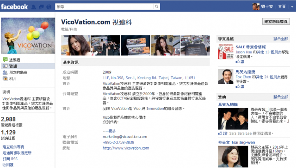This screenshot has width=296, height=168.
Task: Click the 建立粉絲專頁 button at top right
Action: point(276,22)
